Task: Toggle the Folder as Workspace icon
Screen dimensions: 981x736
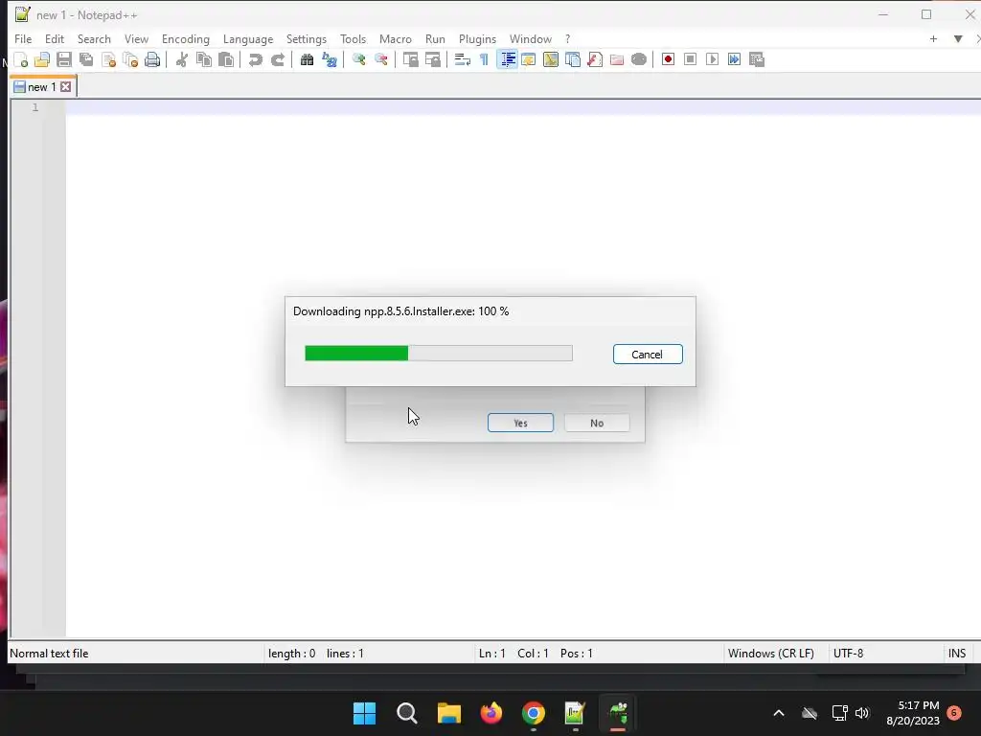Action: click(x=617, y=60)
